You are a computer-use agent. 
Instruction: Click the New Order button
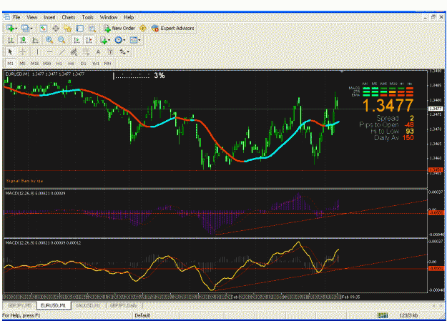(119, 28)
